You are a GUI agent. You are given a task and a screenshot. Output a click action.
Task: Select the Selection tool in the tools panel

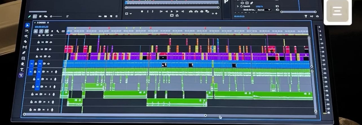pos(27,25)
